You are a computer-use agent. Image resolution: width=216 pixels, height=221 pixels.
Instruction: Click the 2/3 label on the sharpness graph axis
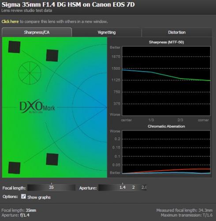(180, 120)
